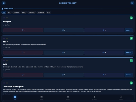Click the 29 views count on PDF 3
The height and width of the screenshot is (102, 136).
104,52
